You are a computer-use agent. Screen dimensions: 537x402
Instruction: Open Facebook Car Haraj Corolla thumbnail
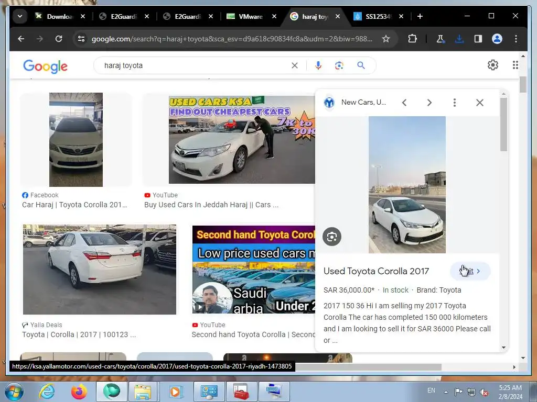tap(76, 139)
